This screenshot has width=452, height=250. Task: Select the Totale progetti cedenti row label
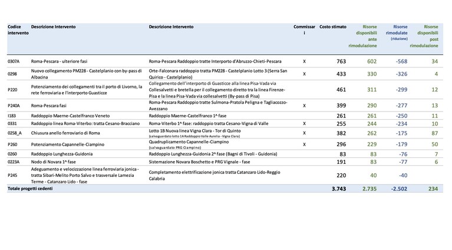pos(30,189)
